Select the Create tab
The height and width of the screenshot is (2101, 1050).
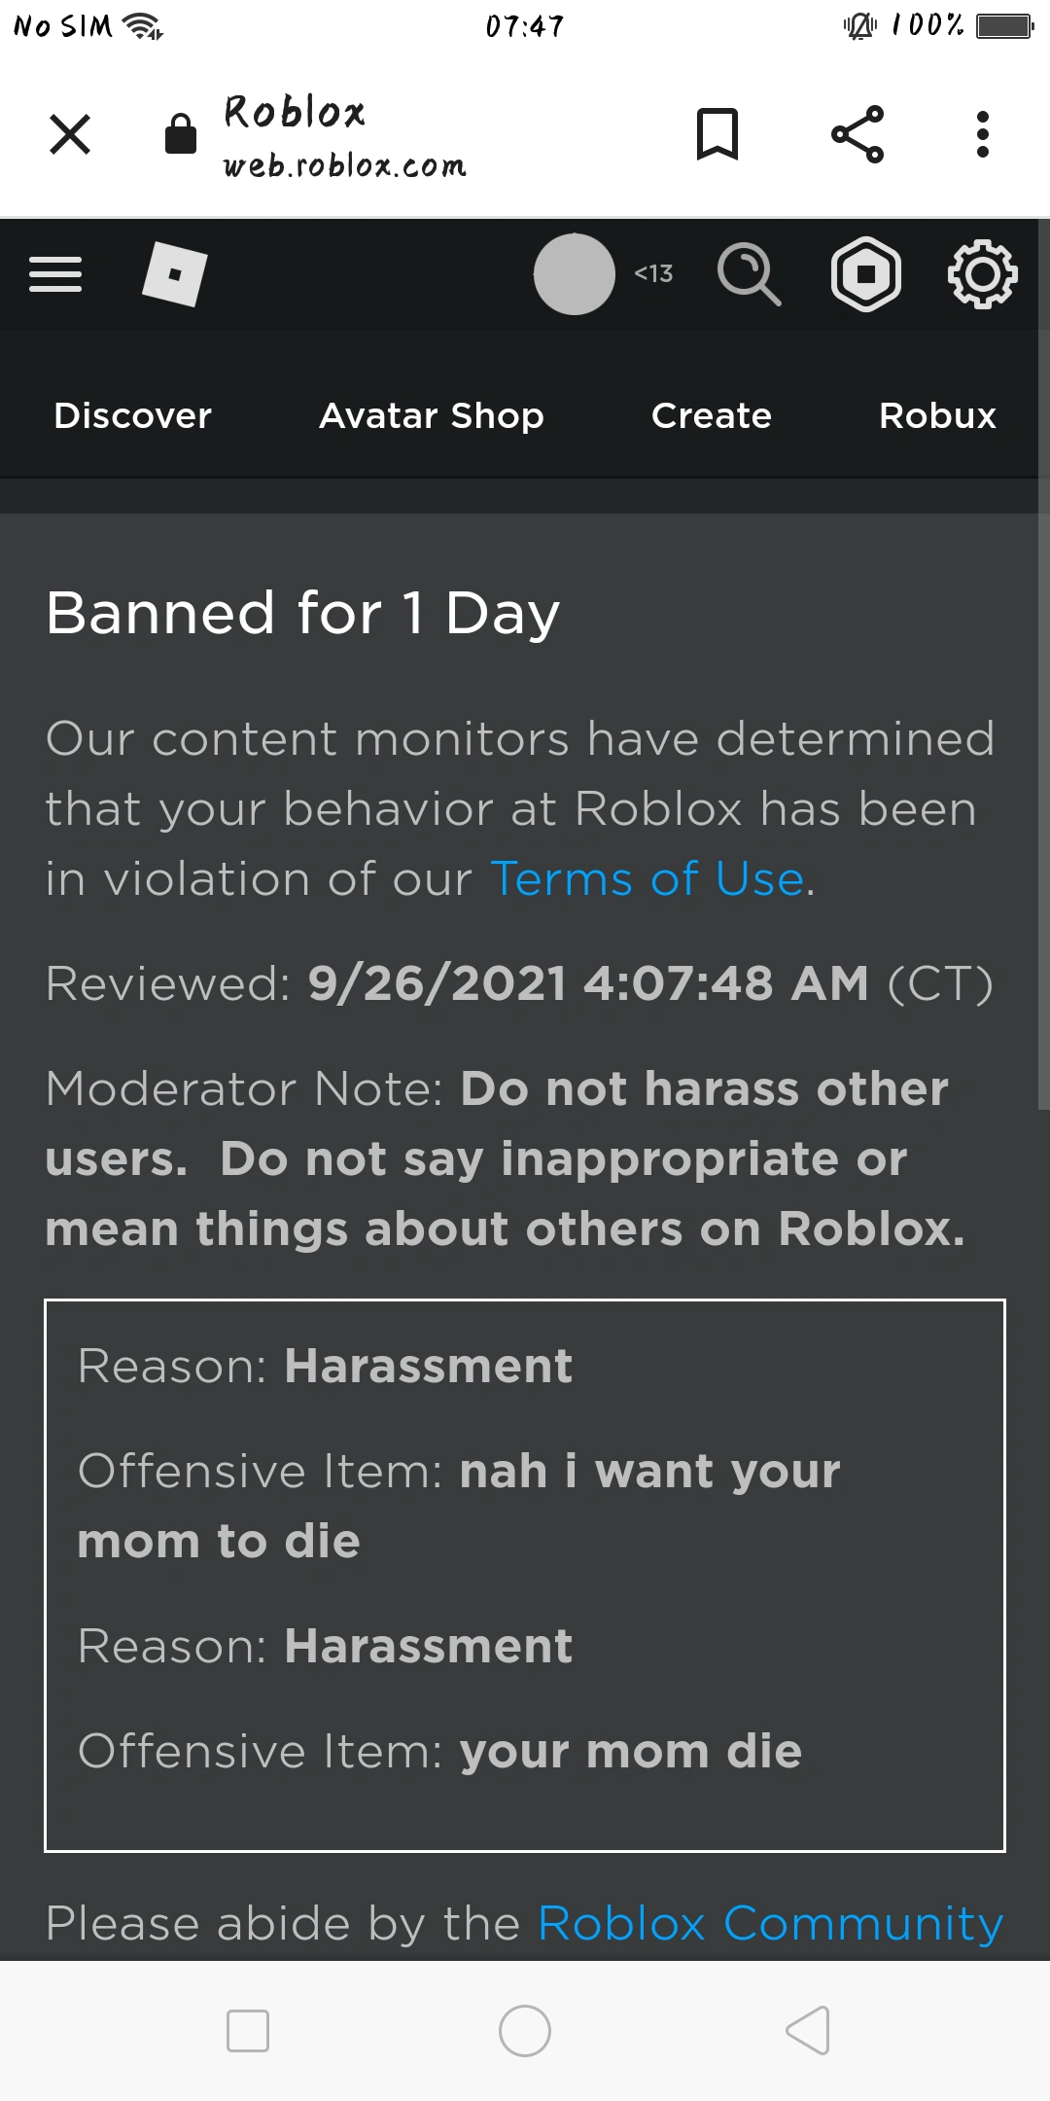click(711, 415)
